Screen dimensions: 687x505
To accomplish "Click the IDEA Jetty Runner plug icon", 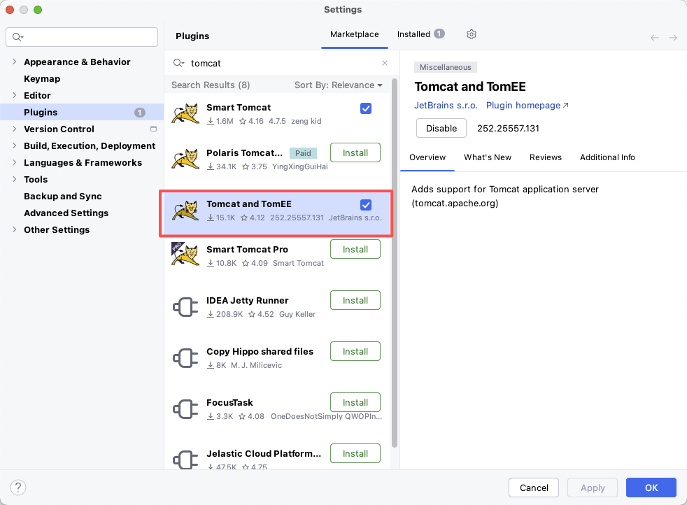I will 185,307.
